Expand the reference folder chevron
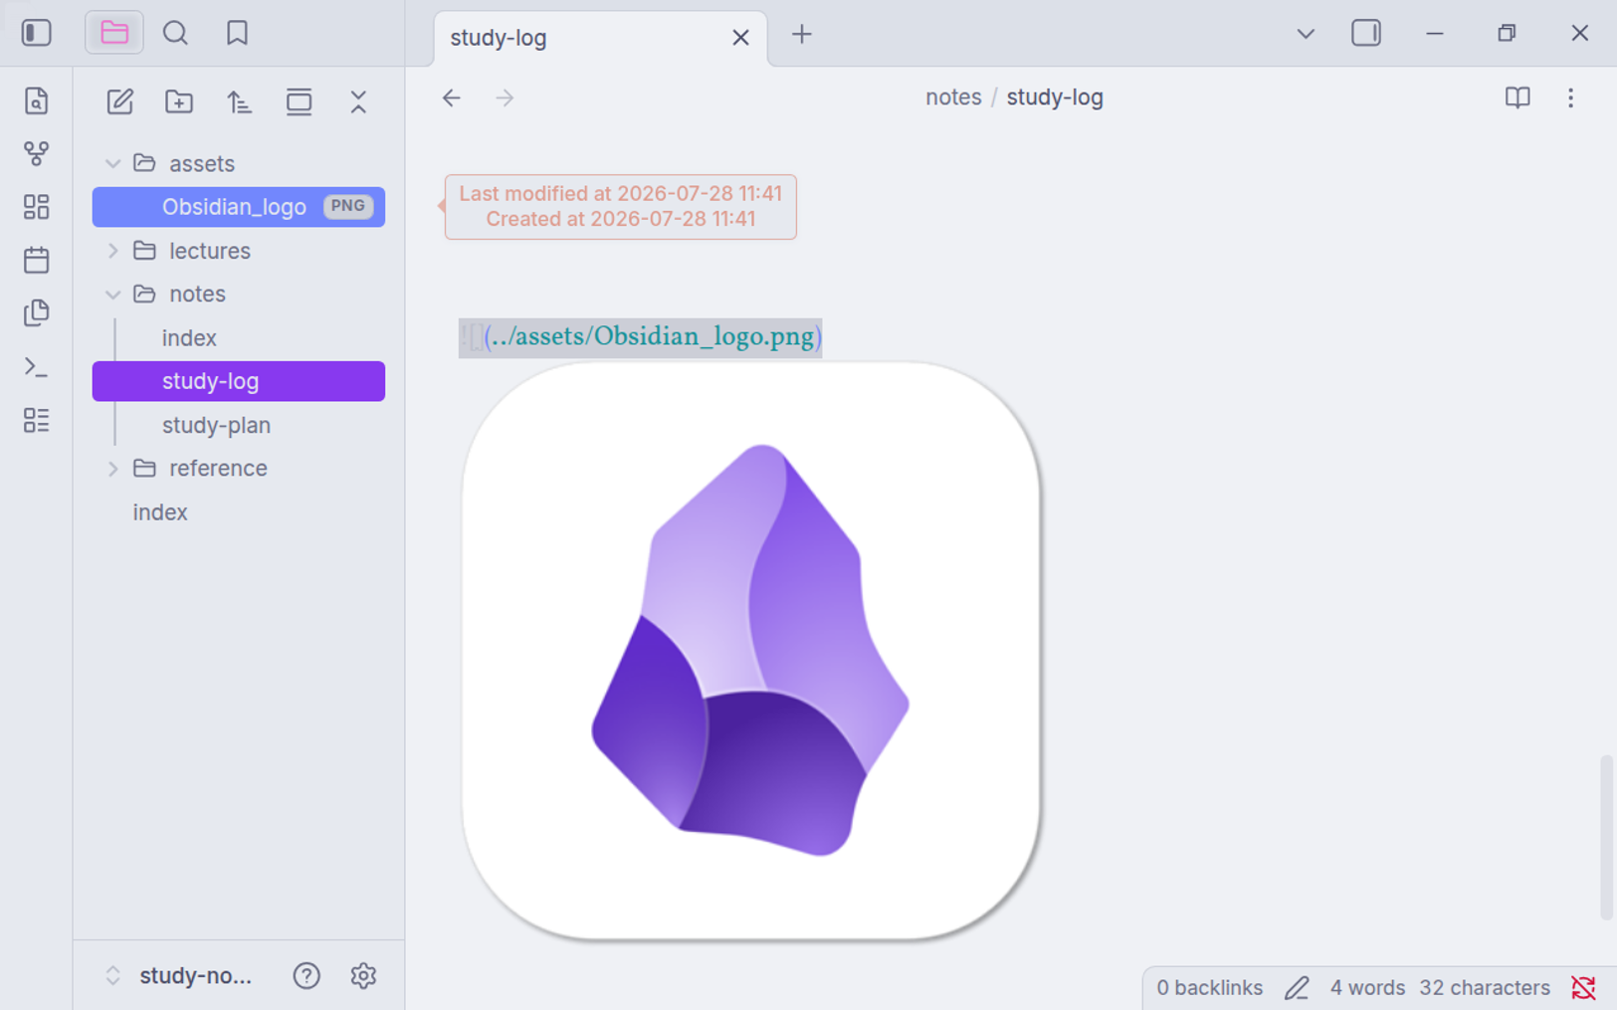The width and height of the screenshot is (1617, 1010). point(112,469)
